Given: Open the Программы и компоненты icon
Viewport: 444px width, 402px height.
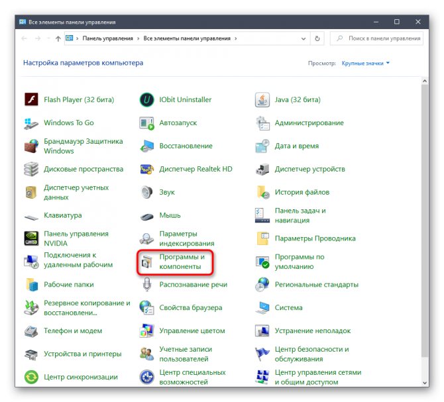Looking at the screenshot, I should (x=146, y=262).
